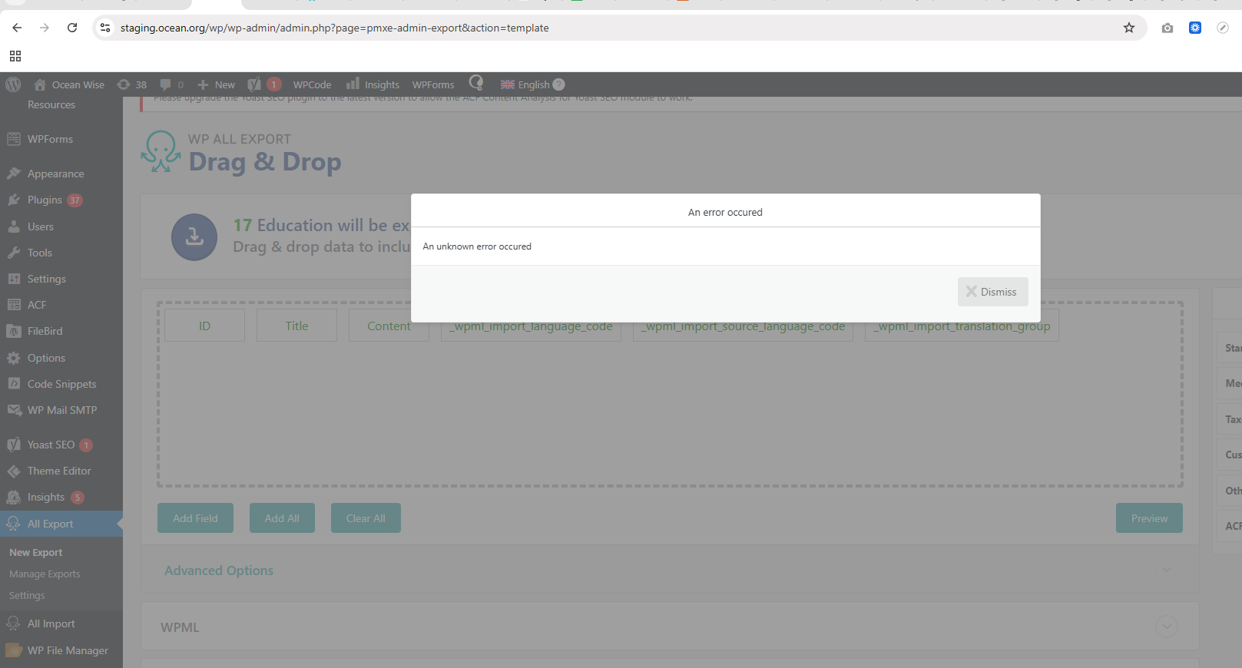Image resolution: width=1242 pixels, height=668 pixels.
Task: Open Plugins in the sidebar
Action: tap(45, 200)
